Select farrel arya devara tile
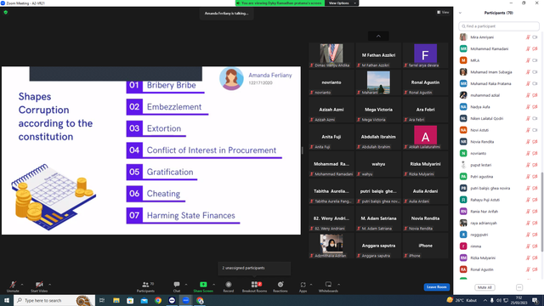The height and width of the screenshot is (306, 544). tap(425, 55)
